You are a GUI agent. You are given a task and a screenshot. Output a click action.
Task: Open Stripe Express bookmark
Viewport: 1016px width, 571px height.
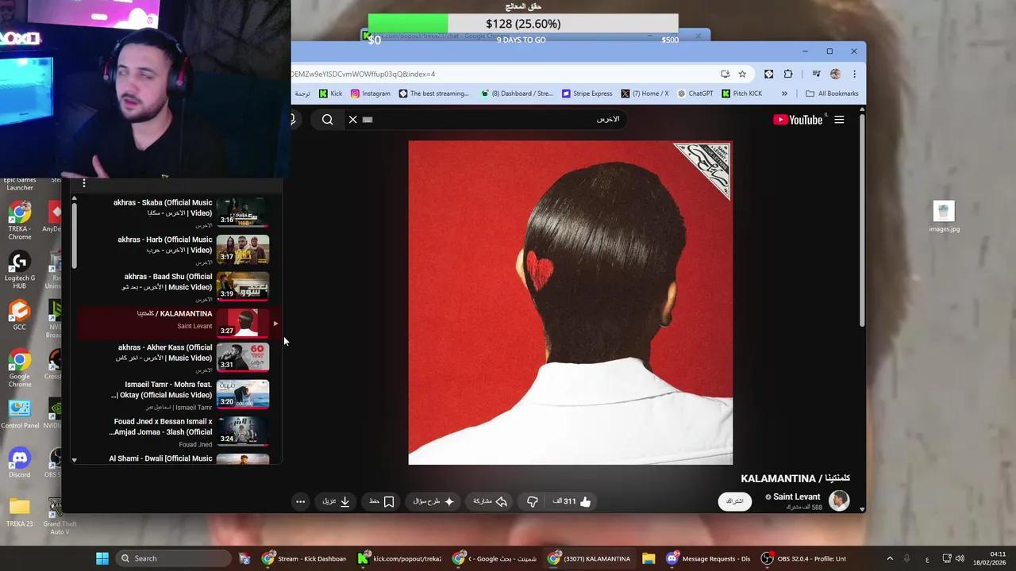587,94
